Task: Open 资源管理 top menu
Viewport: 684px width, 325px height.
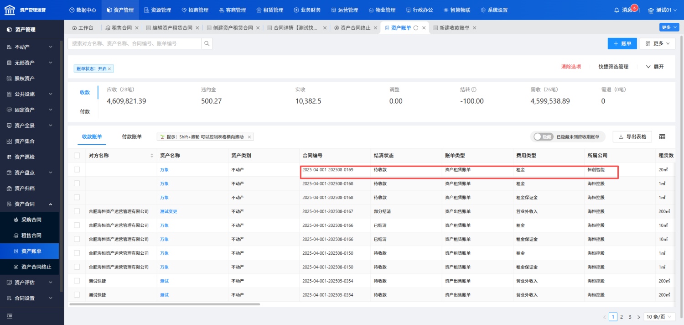Action: (157, 10)
